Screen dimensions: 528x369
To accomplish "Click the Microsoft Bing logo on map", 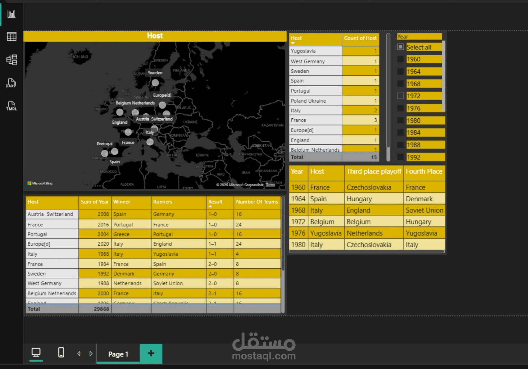I will click(40, 183).
